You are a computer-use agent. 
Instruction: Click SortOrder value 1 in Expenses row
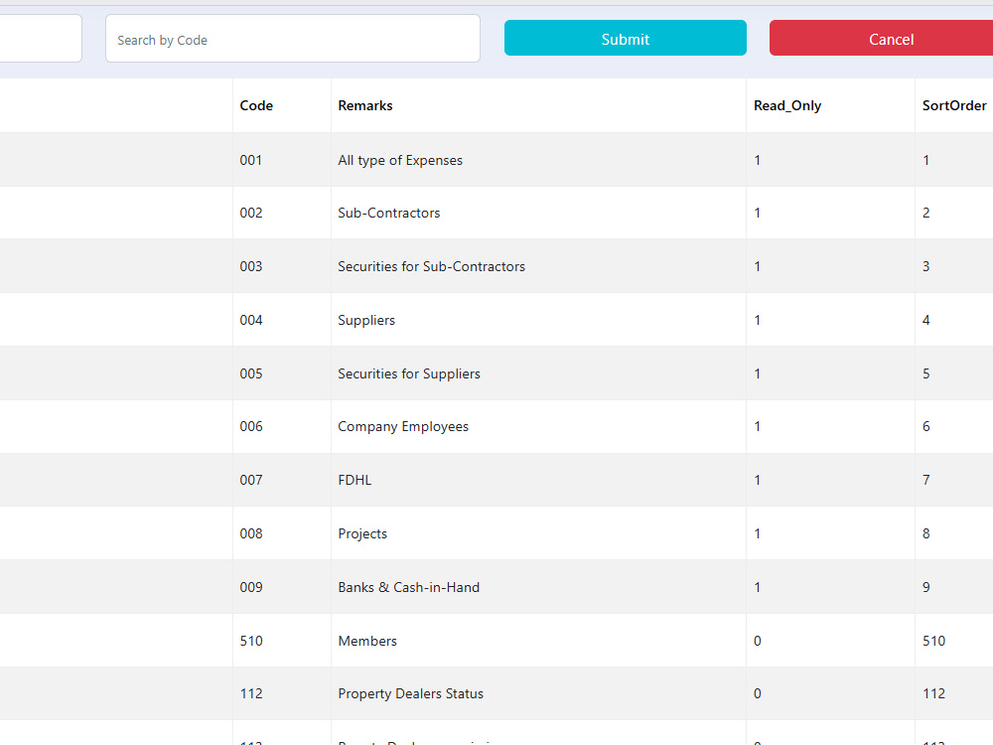coord(925,160)
